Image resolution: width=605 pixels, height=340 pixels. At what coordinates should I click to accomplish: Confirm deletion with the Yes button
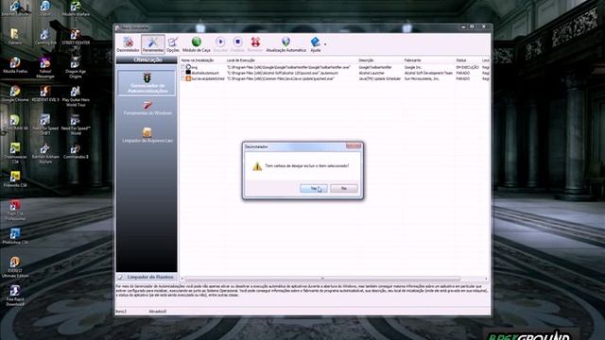tap(314, 189)
